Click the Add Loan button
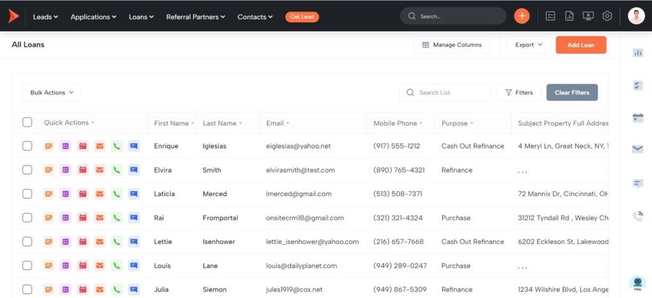The height and width of the screenshot is (298, 652). (581, 45)
